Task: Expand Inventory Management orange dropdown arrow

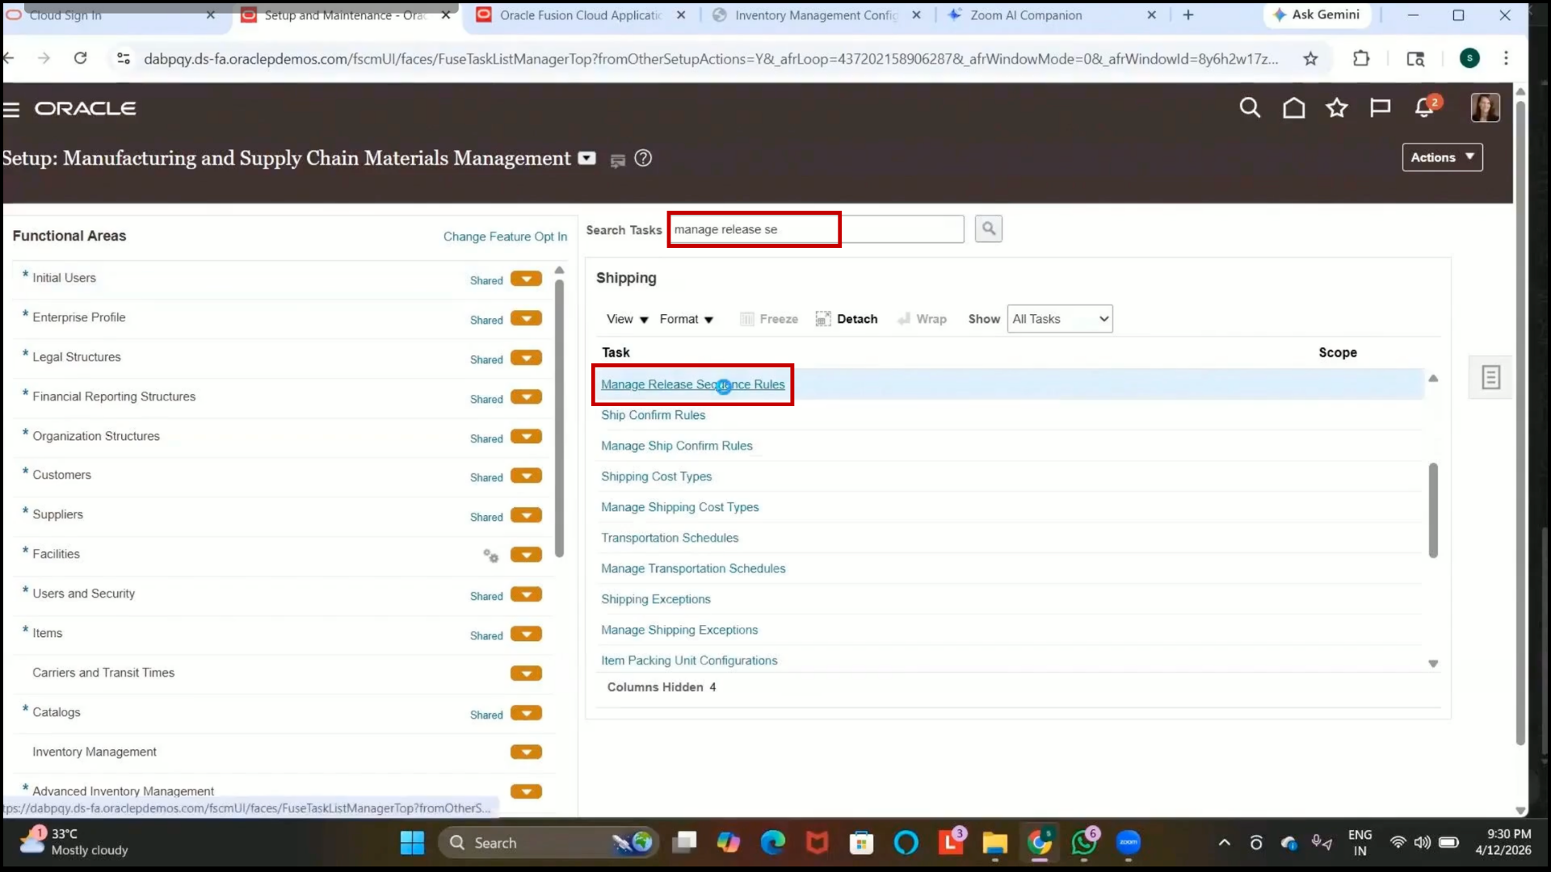Action: pyautogui.click(x=526, y=753)
